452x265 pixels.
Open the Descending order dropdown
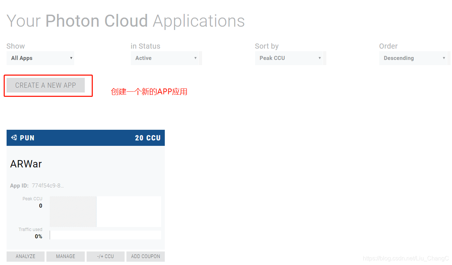click(414, 58)
